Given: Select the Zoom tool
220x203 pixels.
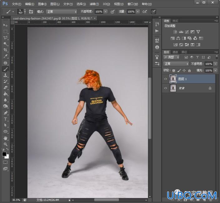Looking at the screenshot, I should pyautogui.click(x=6, y=144).
